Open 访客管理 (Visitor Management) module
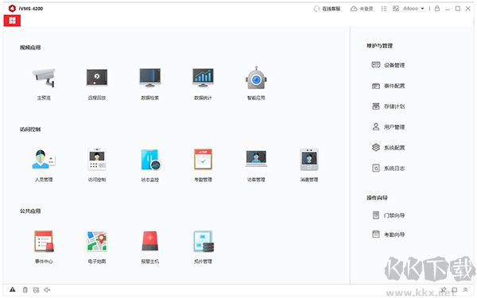The width and height of the screenshot is (477, 298). pos(256,159)
